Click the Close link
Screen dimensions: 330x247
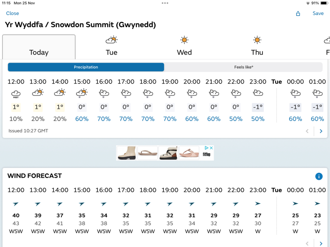pyautogui.click(x=12, y=14)
